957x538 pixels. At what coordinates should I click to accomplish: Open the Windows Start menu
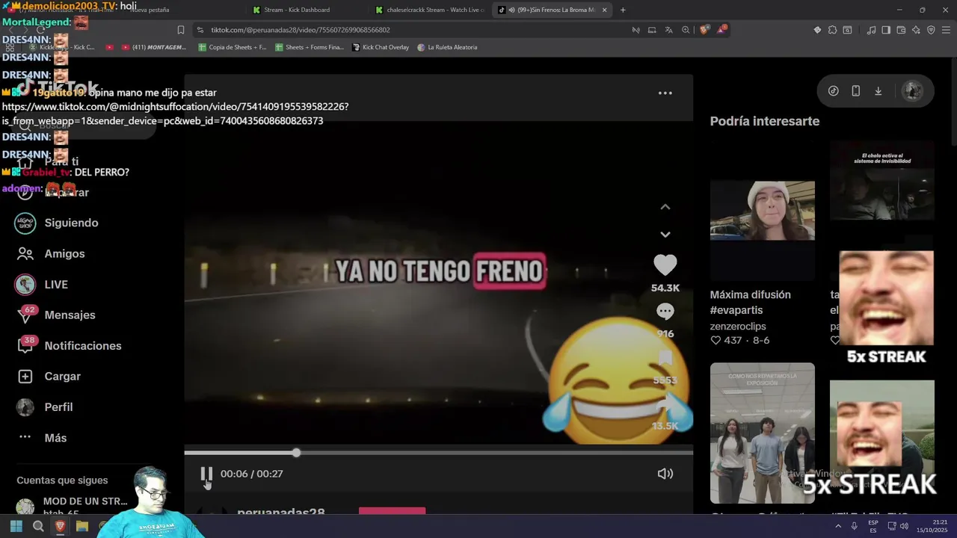click(x=16, y=526)
